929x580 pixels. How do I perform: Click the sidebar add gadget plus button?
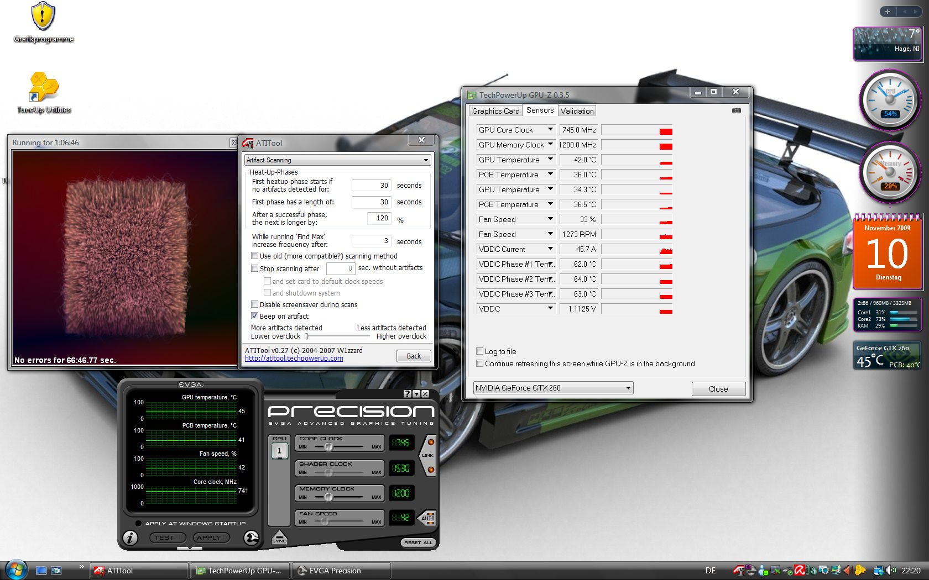click(888, 12)
